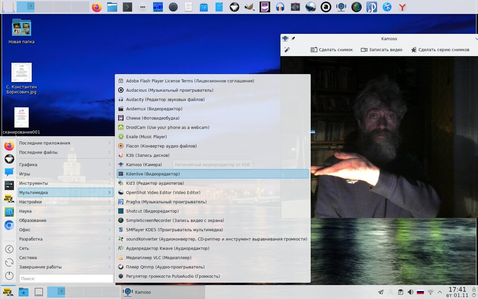
Task: Open the Сеть category
Action: point(66,248)
